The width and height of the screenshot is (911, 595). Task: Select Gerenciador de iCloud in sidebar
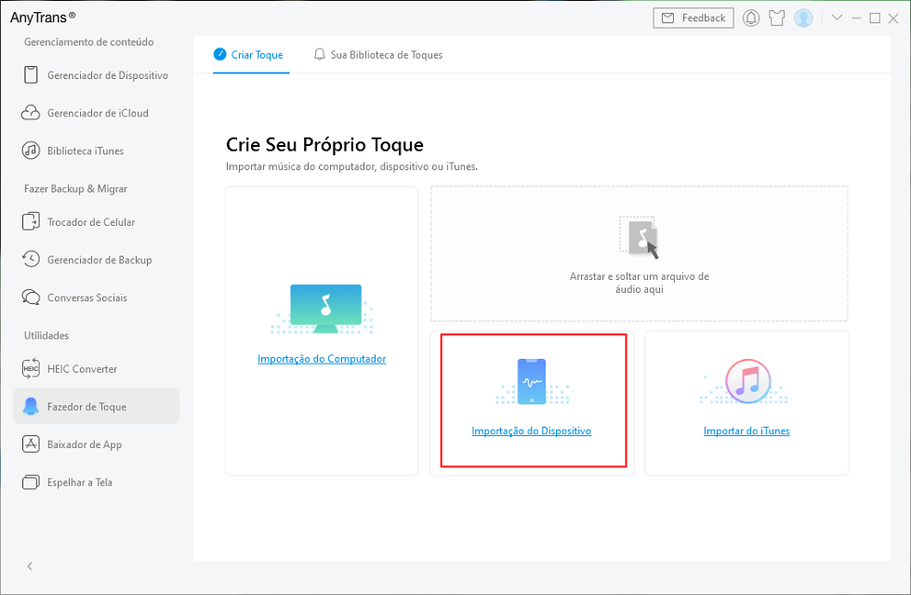tap(96, 112)
